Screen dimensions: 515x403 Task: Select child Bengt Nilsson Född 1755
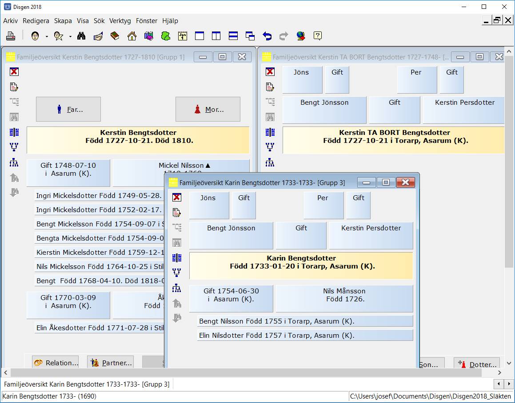(305, 321)
